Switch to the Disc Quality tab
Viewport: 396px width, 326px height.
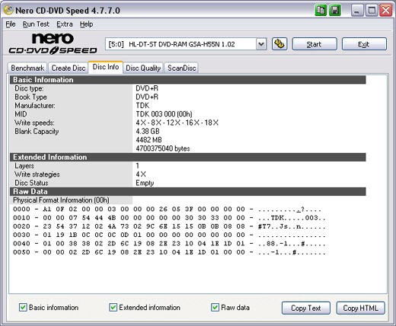143,68
